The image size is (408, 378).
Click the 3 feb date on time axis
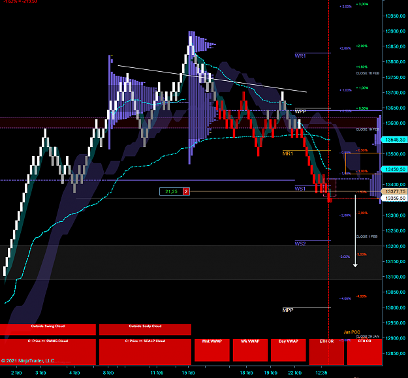(41, 373)
